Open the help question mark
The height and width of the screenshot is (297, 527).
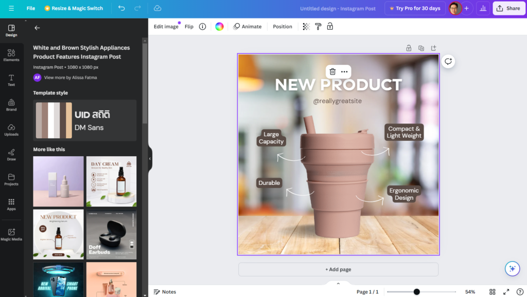point(520,292)
